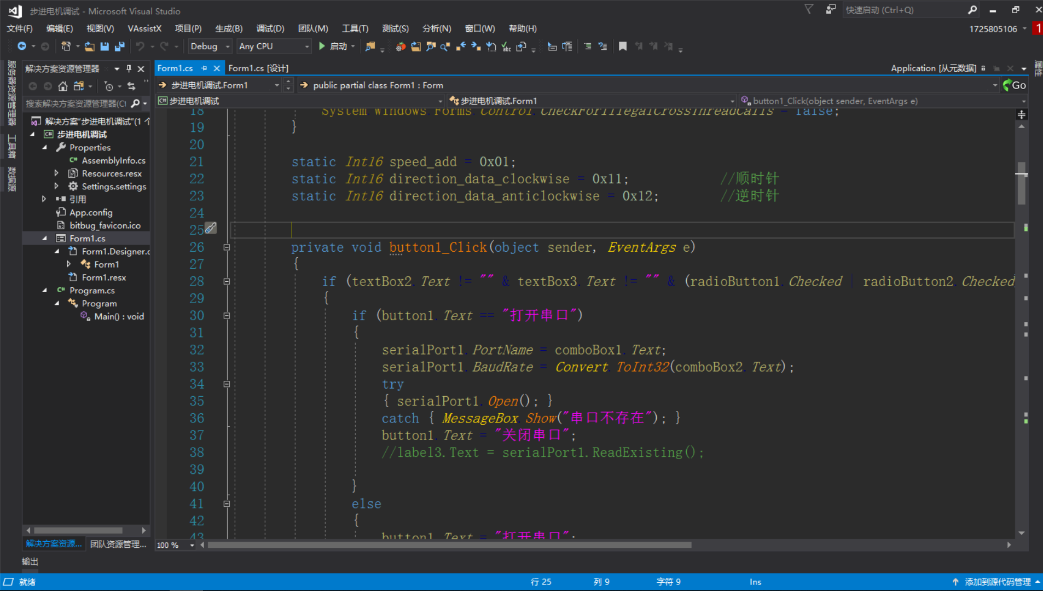Open the 调试(D) menu
Image resolution: width=1043 pixels, height=591 pixels.
coord(270,28)
